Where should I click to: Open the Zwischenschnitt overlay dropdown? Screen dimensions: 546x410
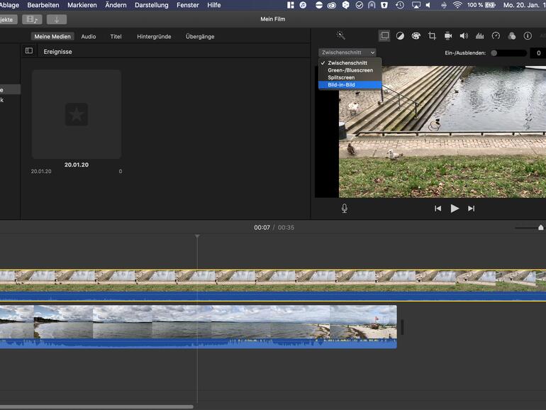[x=347, y=52]
